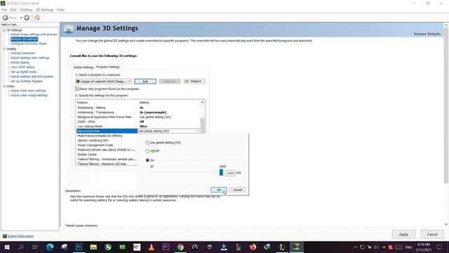
Task: Switch to Global Settings tab
Action: coord(83,67)
